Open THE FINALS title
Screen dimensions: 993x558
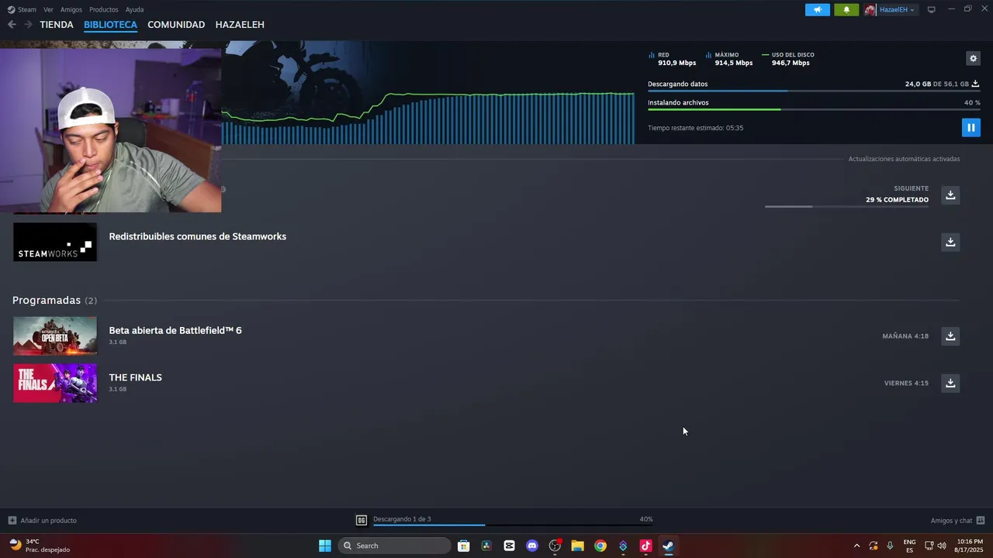pos(135,377)
